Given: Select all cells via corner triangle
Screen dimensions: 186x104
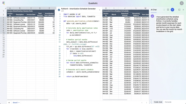Looking at the screenshot, I should [x=6, y=8].
